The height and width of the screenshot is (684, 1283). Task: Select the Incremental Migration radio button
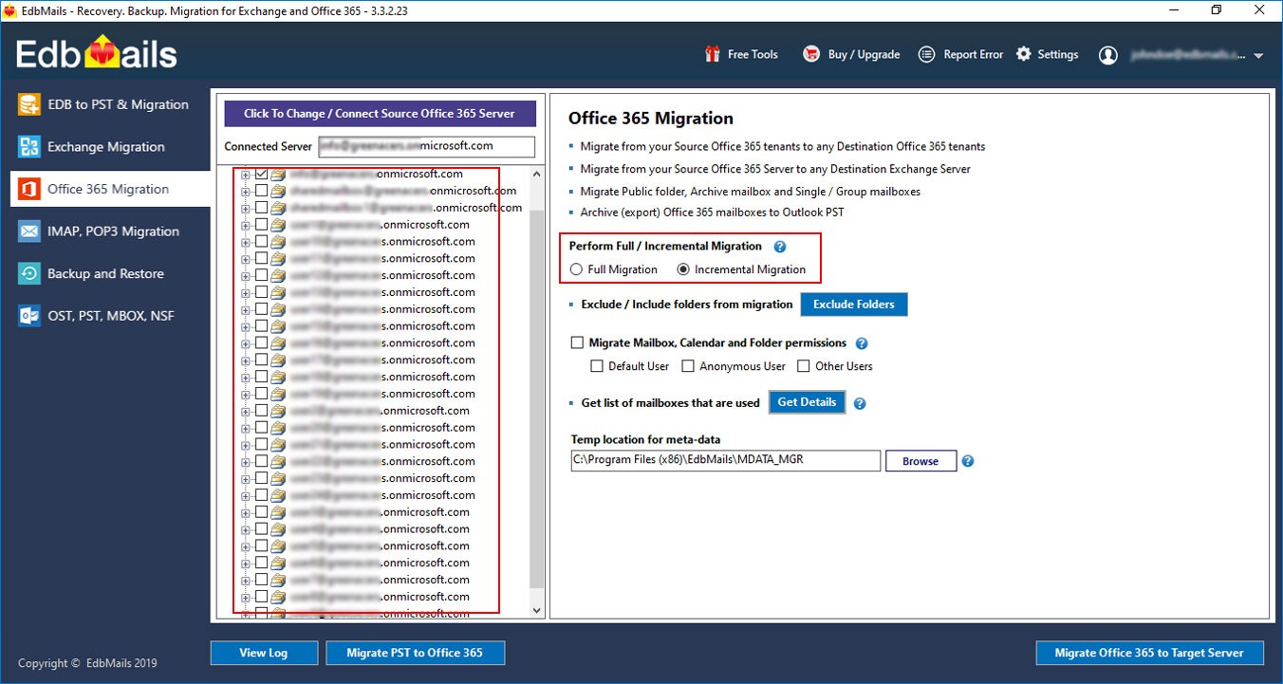683,269
